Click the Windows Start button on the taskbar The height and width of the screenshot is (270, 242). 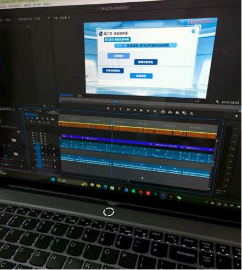[53, 179]
